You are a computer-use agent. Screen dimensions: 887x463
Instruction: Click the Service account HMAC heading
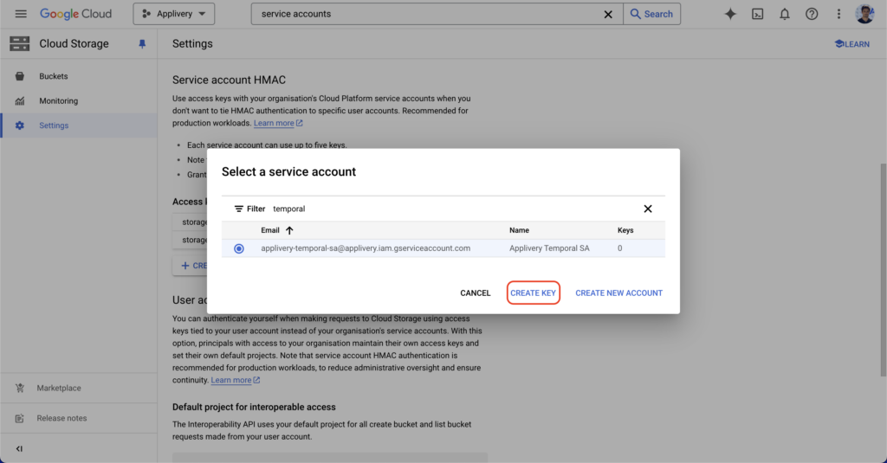[229, 80]
